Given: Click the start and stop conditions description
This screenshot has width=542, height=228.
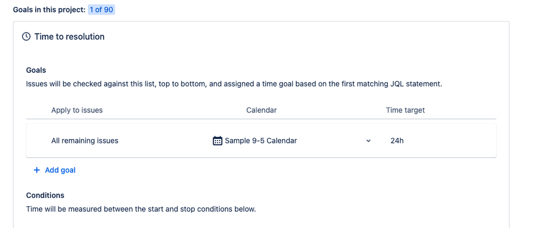Looking at the screenshot, I should tap(141, 208).
